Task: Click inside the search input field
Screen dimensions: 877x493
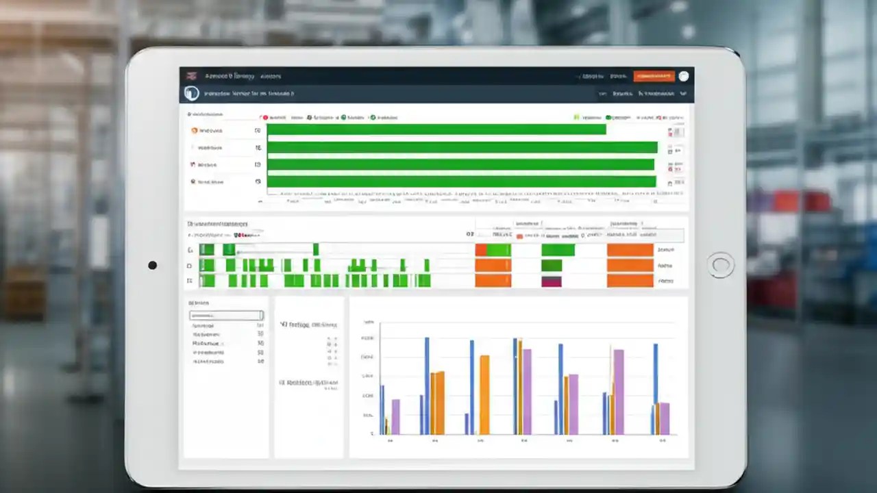Action: [x=226, y=315]
